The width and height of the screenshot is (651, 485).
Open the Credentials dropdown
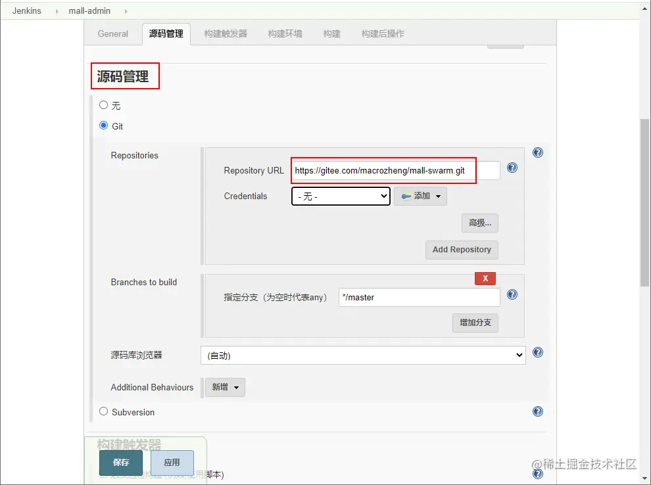tap(341, 196)
